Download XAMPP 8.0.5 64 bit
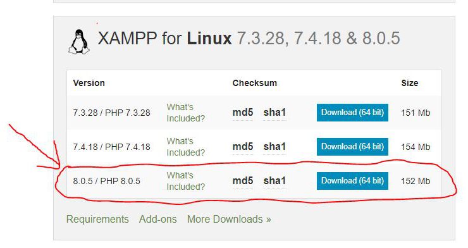The image size is (468, 248). (352, 181)
